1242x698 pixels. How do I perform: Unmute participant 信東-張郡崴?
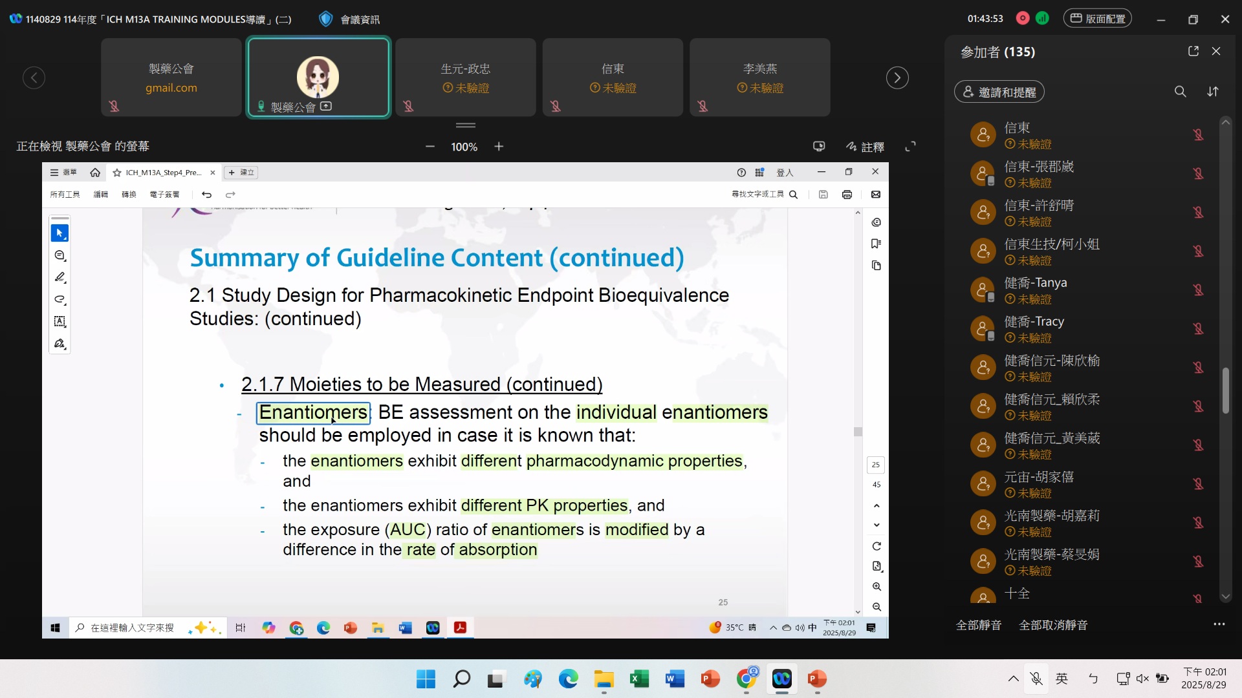tap(1198, 173)
